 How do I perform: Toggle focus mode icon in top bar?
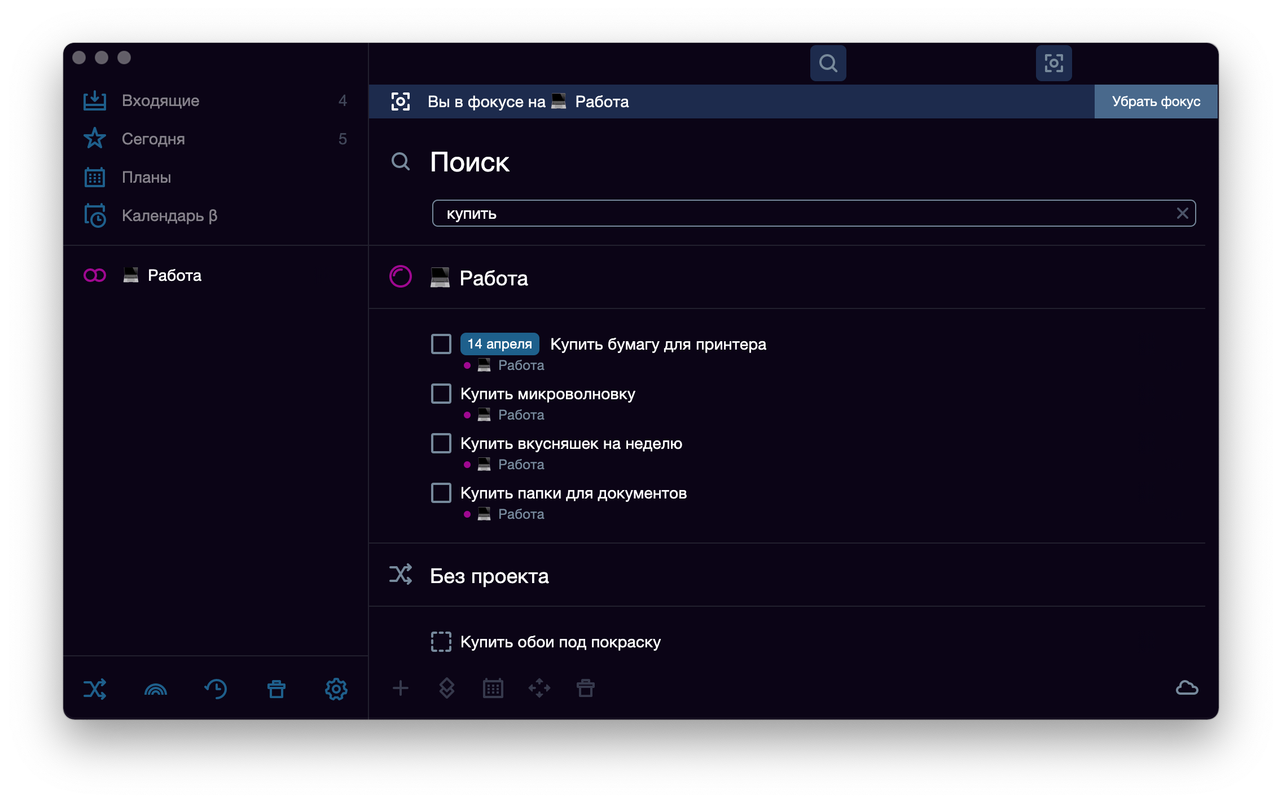pyautogui.click(x=1053, y=63)
